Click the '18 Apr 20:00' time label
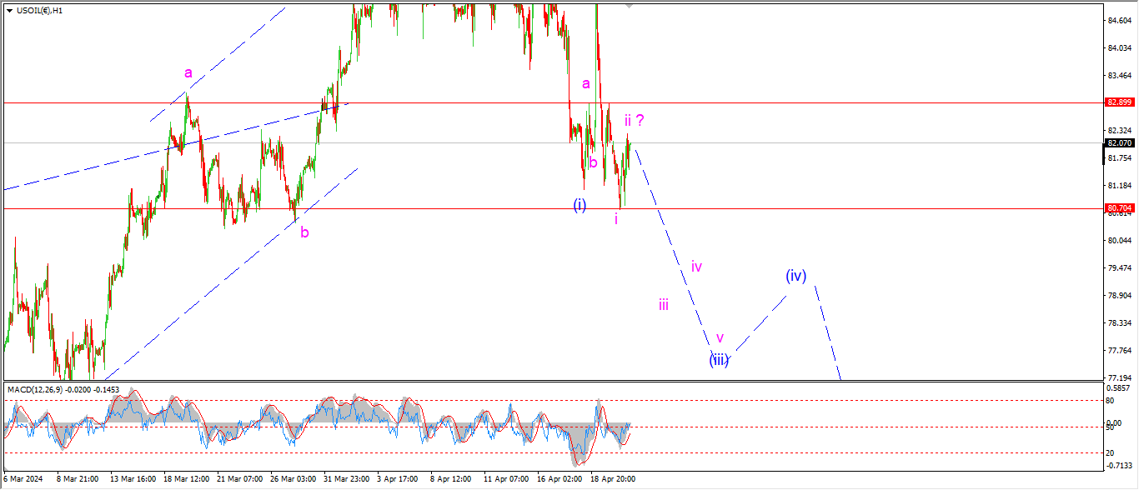Screen dimensions: 1139x490 click(613, 479)
